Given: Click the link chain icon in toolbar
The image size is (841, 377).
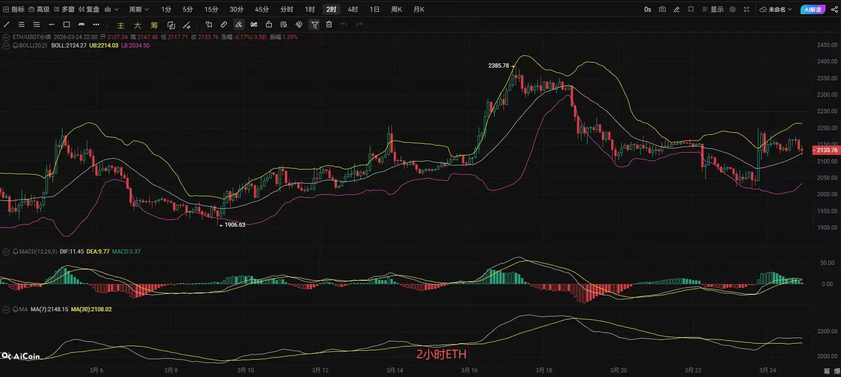Looking at the screenshot, I should (299, 24).
